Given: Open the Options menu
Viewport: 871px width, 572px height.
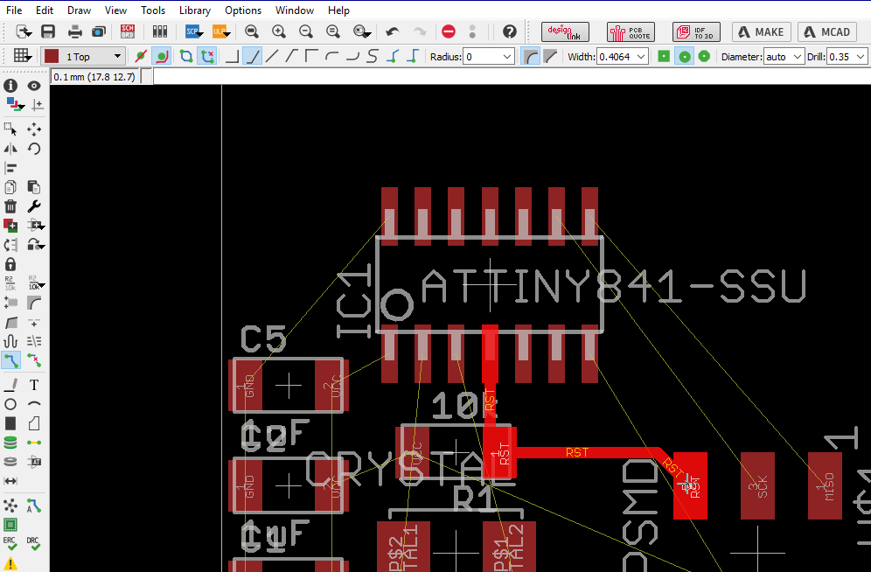Looking at the screenshot, I should tap(243, 10).
